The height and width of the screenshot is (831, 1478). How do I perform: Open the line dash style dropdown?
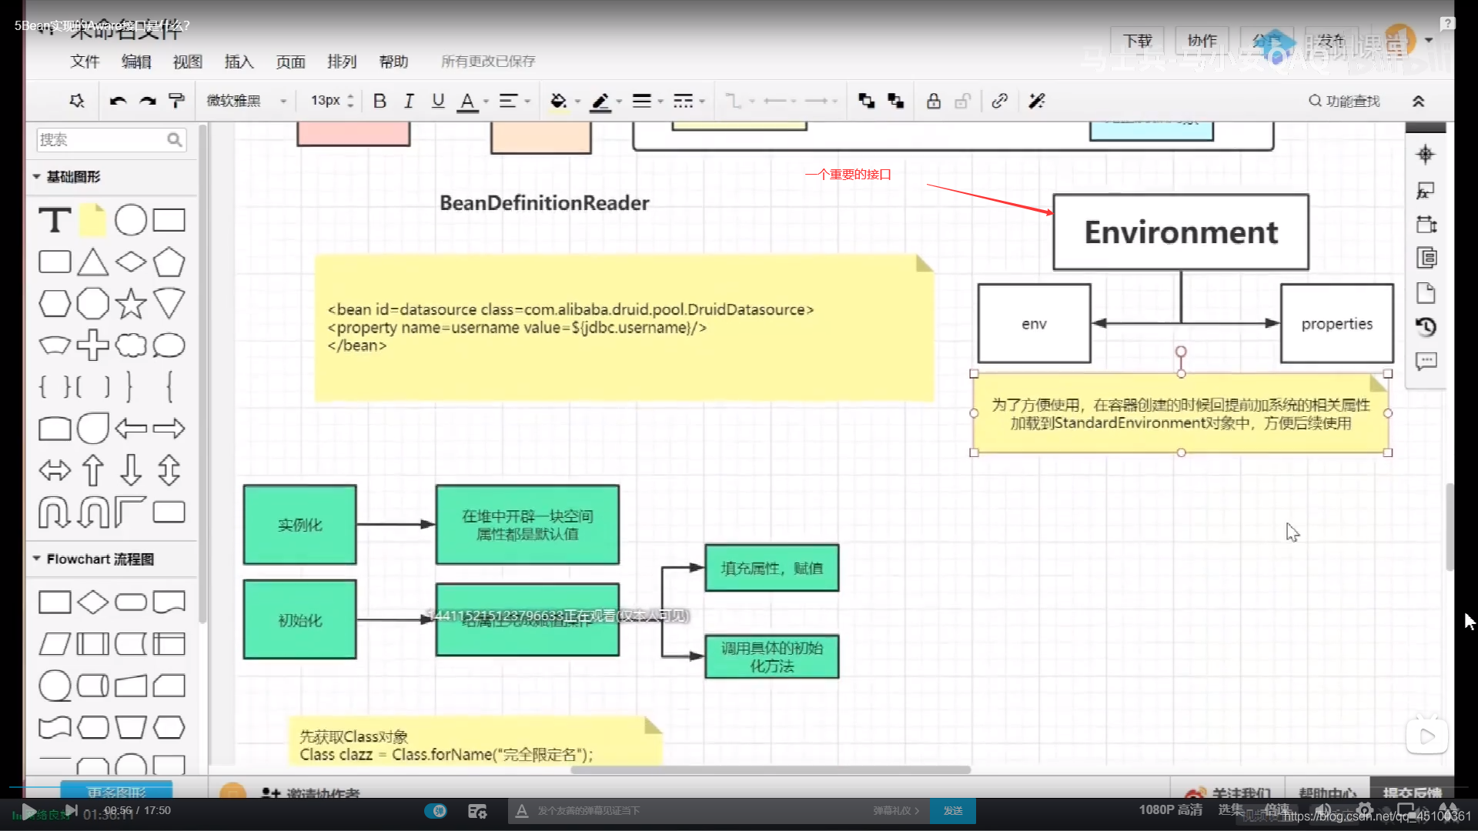click(x=689, y=101)
